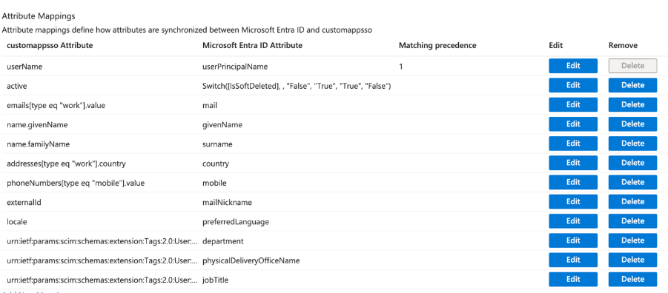
Task: Edit the jobTitle mapping
Action: 573,280
